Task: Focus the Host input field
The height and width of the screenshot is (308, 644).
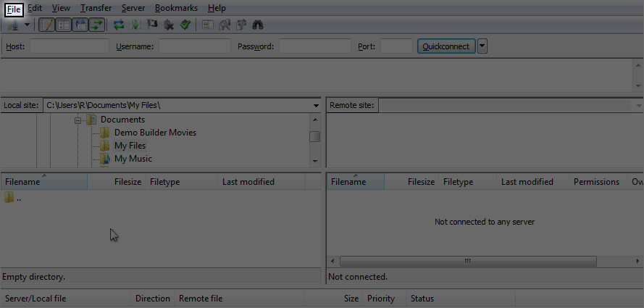Action: [70, 46]
